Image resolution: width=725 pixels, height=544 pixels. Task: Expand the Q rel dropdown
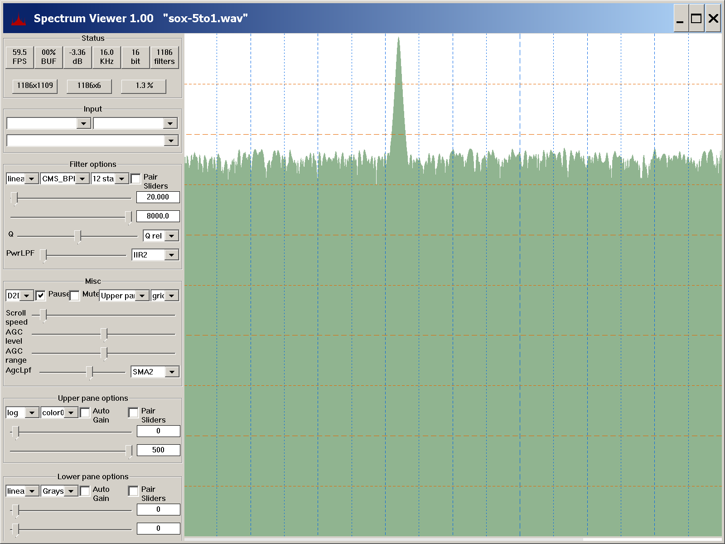(172, 236)
